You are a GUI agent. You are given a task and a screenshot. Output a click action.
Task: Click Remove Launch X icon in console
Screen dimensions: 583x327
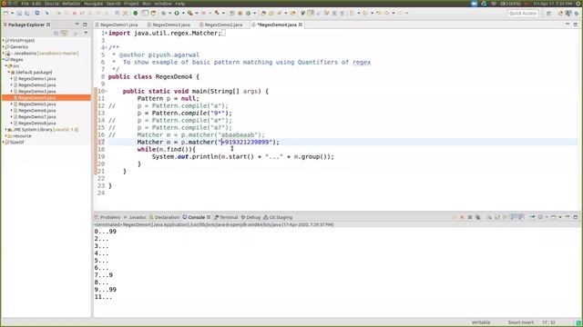pos(470,217)
